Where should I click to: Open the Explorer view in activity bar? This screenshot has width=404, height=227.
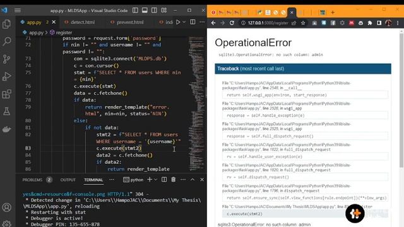tap(7, 24)
